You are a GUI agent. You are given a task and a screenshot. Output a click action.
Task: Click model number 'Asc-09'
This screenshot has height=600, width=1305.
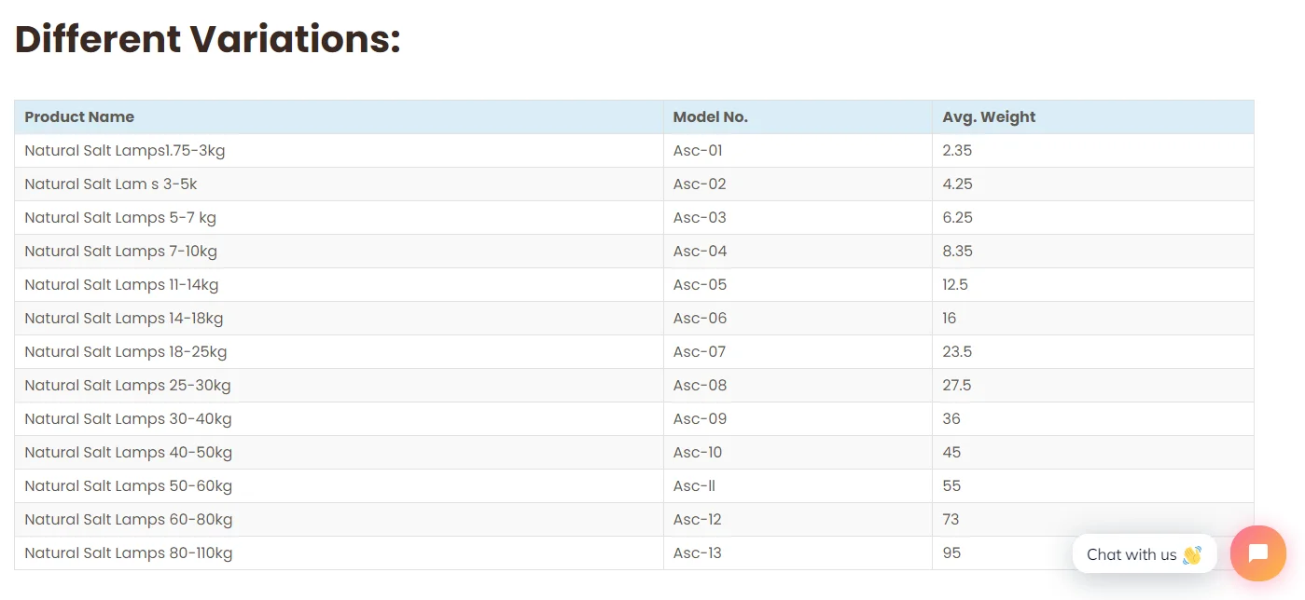(700, 419)
